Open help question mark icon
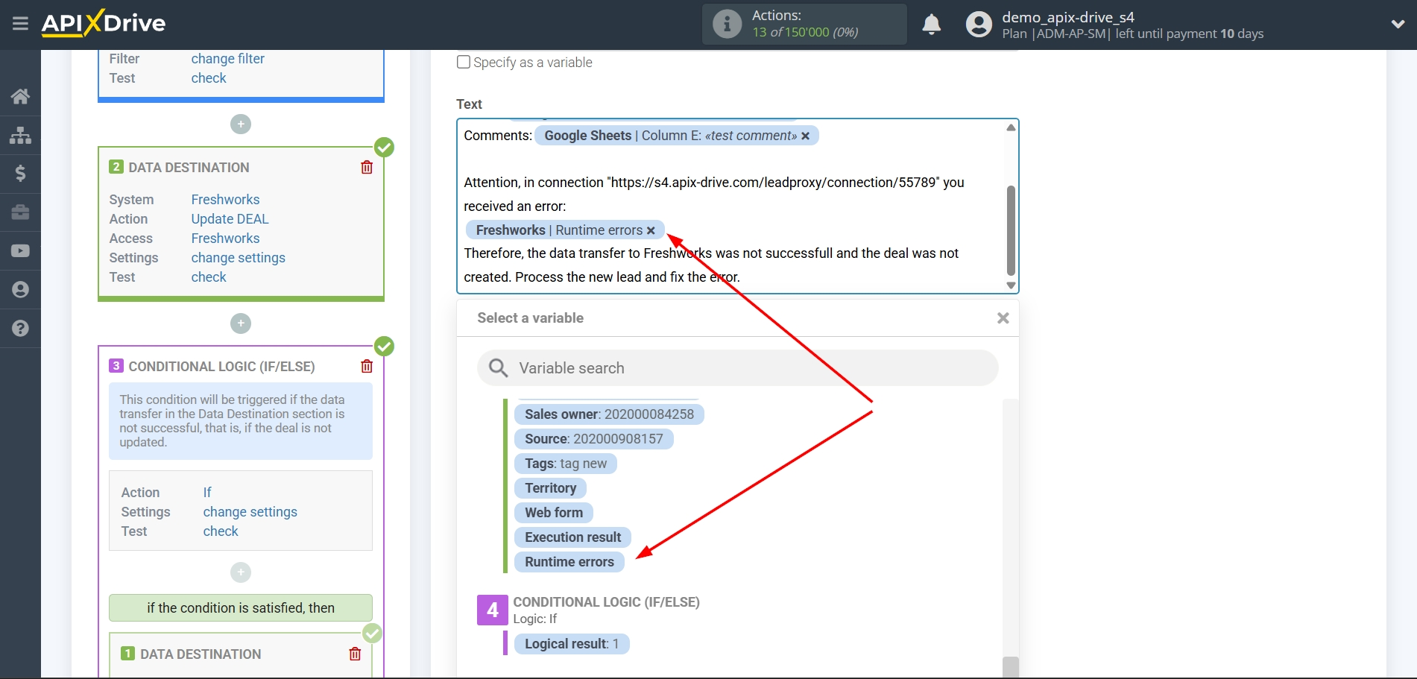Screen dimensions: 1417x679 20,328
